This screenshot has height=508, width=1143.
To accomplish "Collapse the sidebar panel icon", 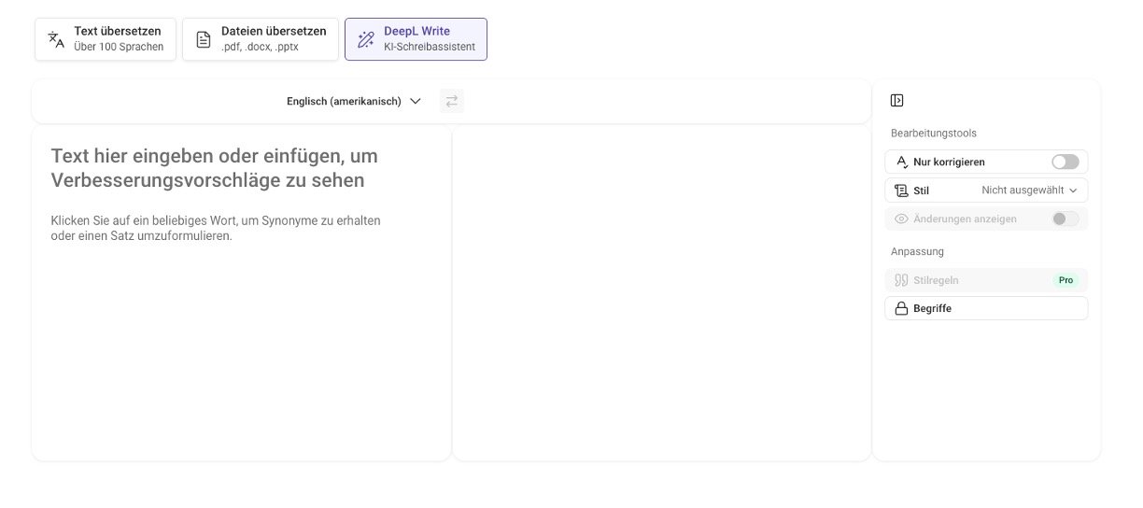I will coord(896,101).
